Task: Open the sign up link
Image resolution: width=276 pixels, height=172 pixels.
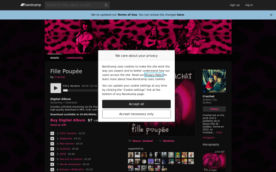Action: pyautogui.click(x=235, y=5)
